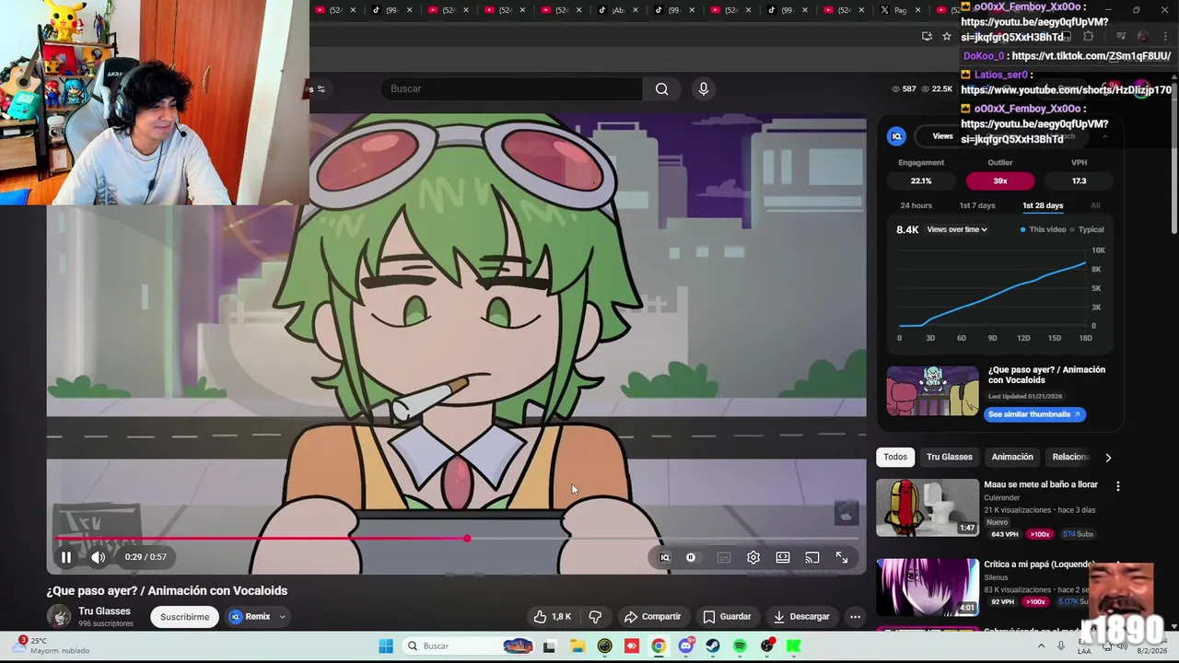The height and width of the screenshot is (663, 1179).
Task: Toggle the Typical legend marker
Action: point(1087,229)
